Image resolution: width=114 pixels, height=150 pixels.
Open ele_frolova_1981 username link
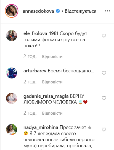[41, 34]
